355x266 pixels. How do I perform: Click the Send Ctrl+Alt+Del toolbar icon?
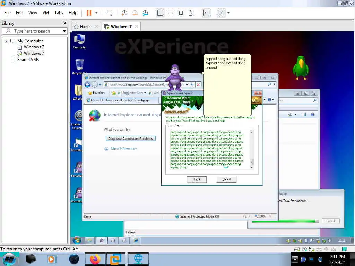point(110,13)
